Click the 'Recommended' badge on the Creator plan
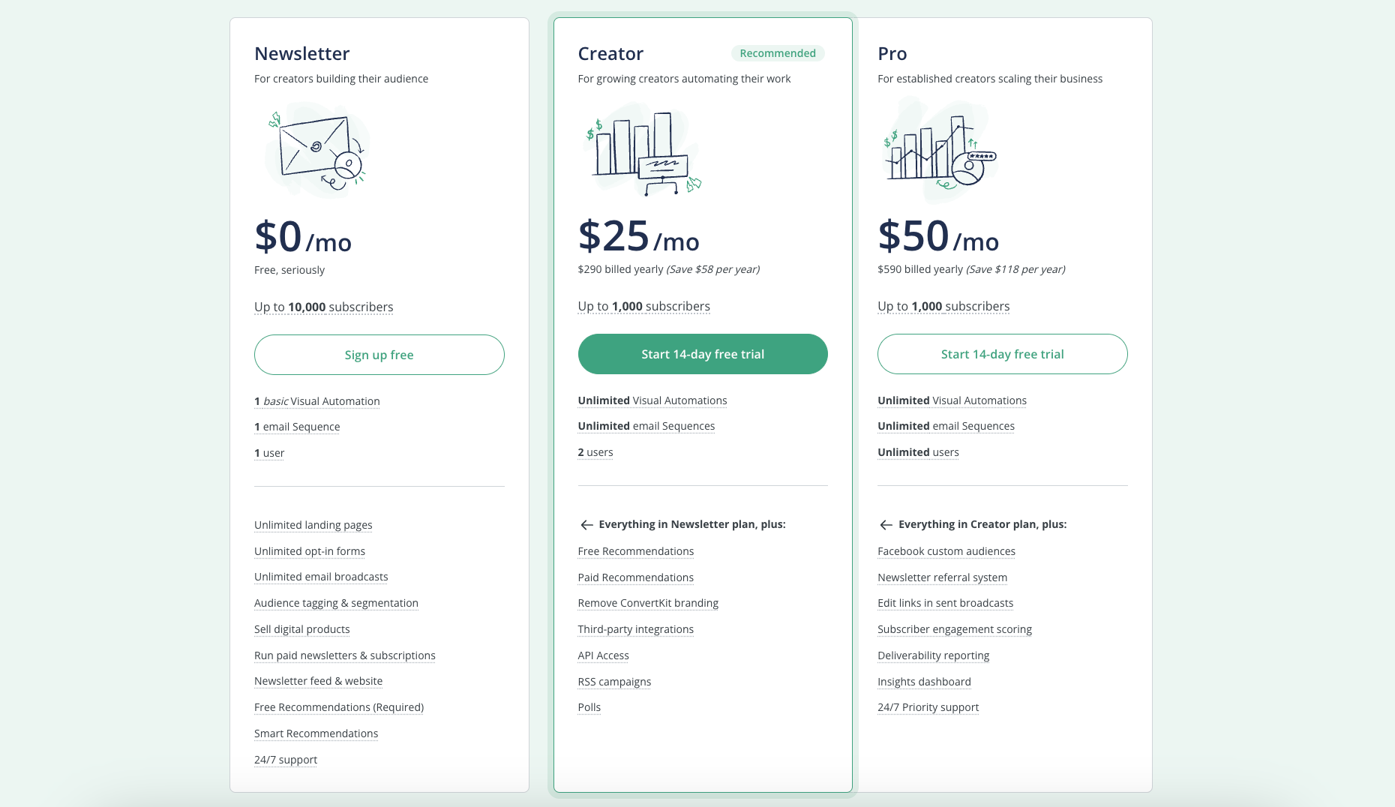1395x807 pixels. (777, 53)
